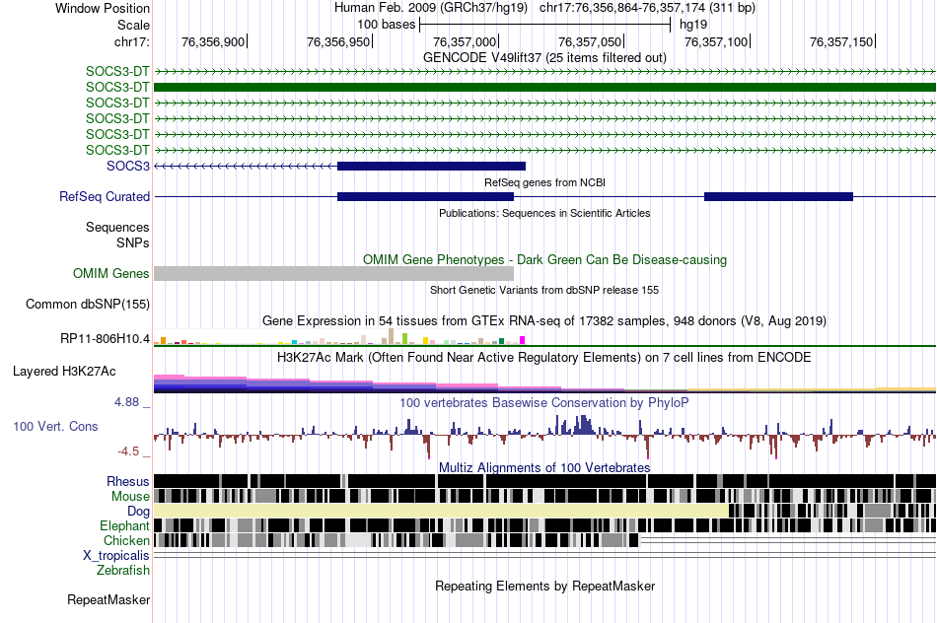Click the Mouse alignment label
Image resolution: width=937 pixels, height=623 pixels.
130,497
